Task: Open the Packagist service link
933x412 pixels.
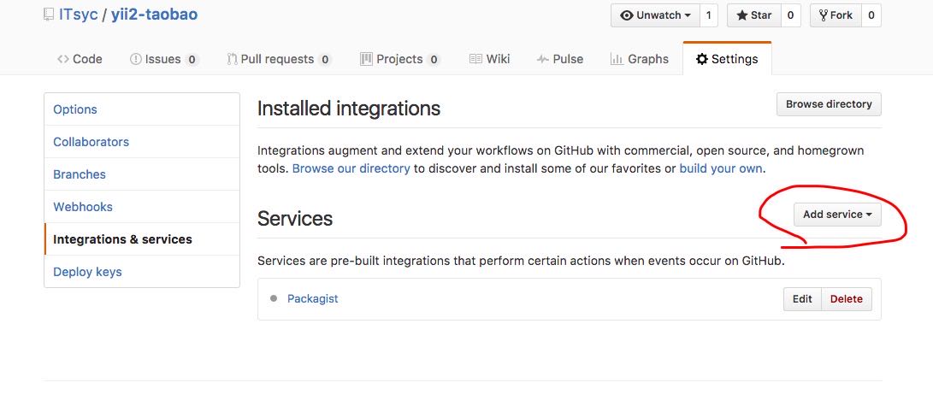Action: coord(313,298)
